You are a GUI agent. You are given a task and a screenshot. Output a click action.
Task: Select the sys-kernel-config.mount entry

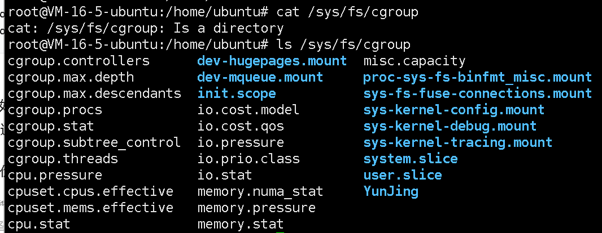454,110
